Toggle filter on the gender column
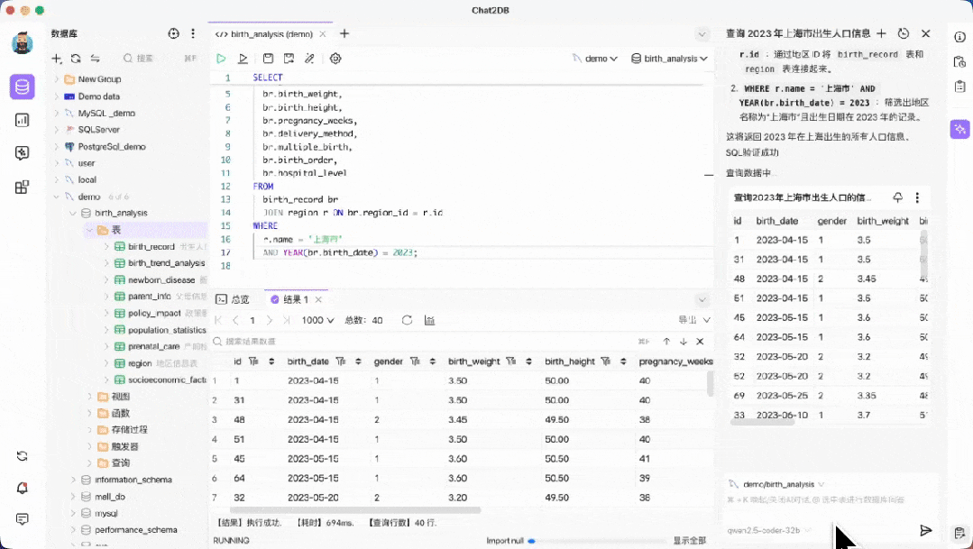 click(x=415, y=361)
